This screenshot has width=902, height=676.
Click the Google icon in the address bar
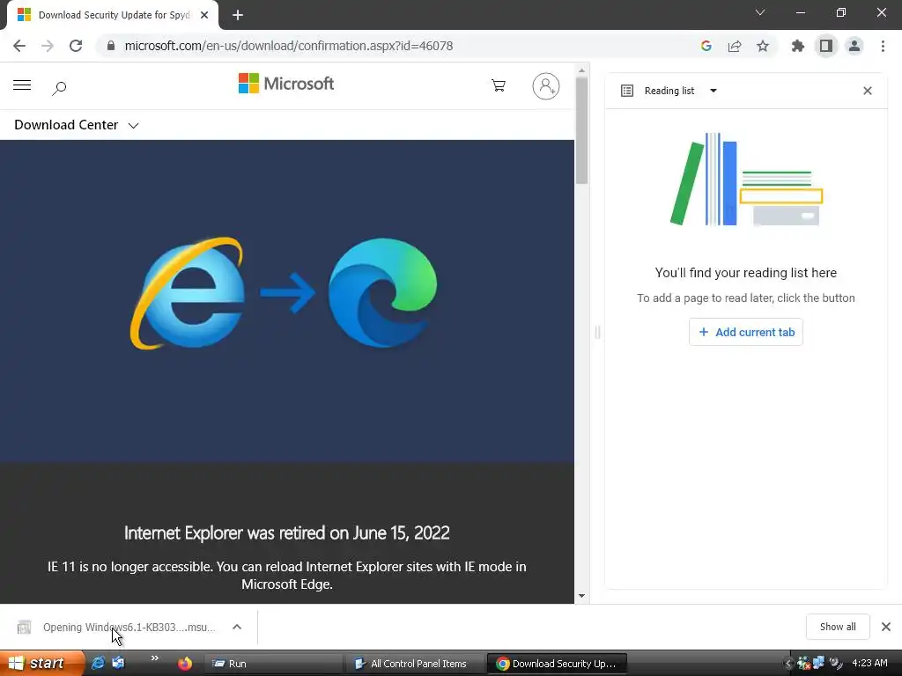[x=706, y=46]
